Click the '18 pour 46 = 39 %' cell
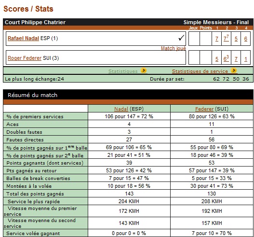Image resolution: width=254 pixels, height=237 pixels. tap(212, 155)
